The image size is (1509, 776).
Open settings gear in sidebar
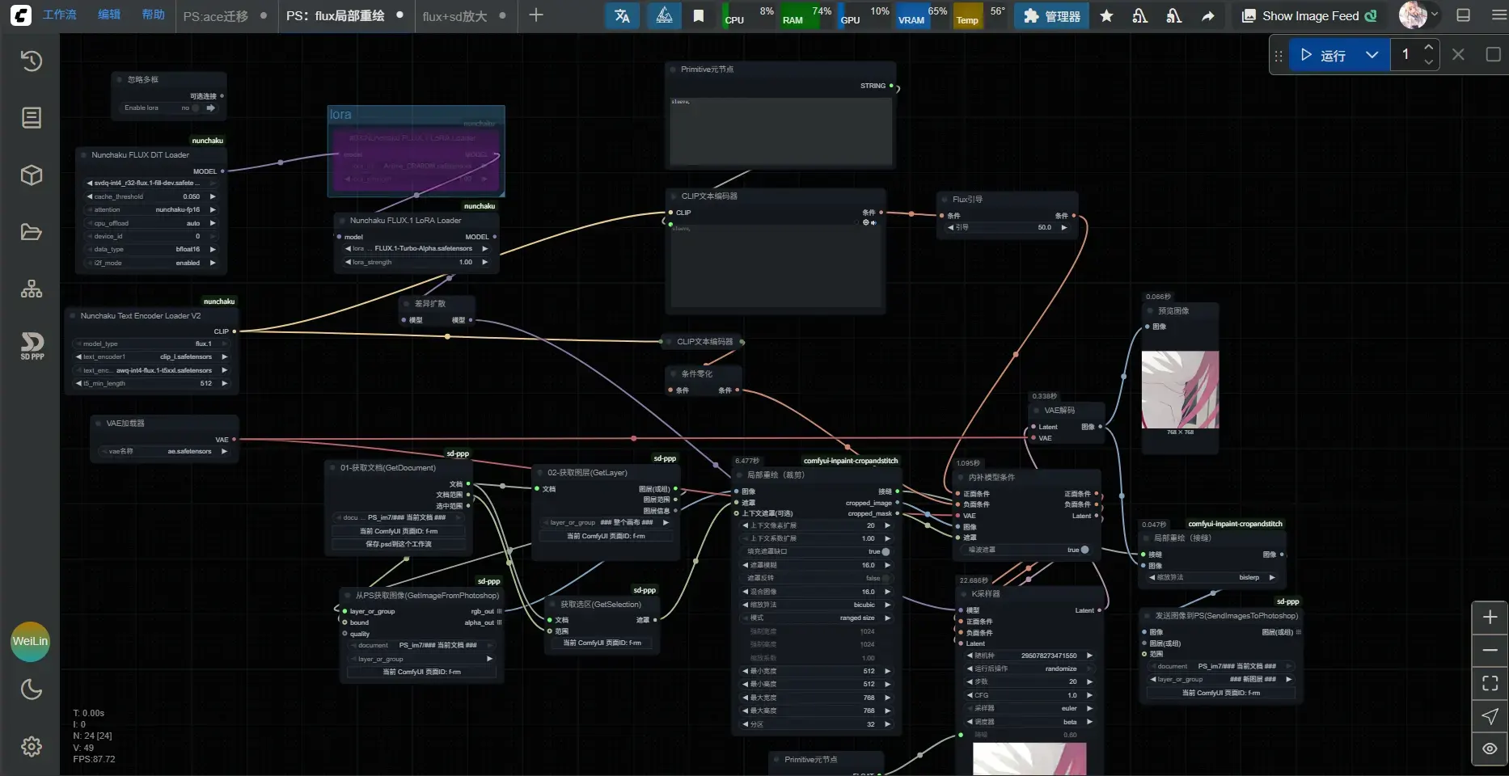click(x=31, y=746)
